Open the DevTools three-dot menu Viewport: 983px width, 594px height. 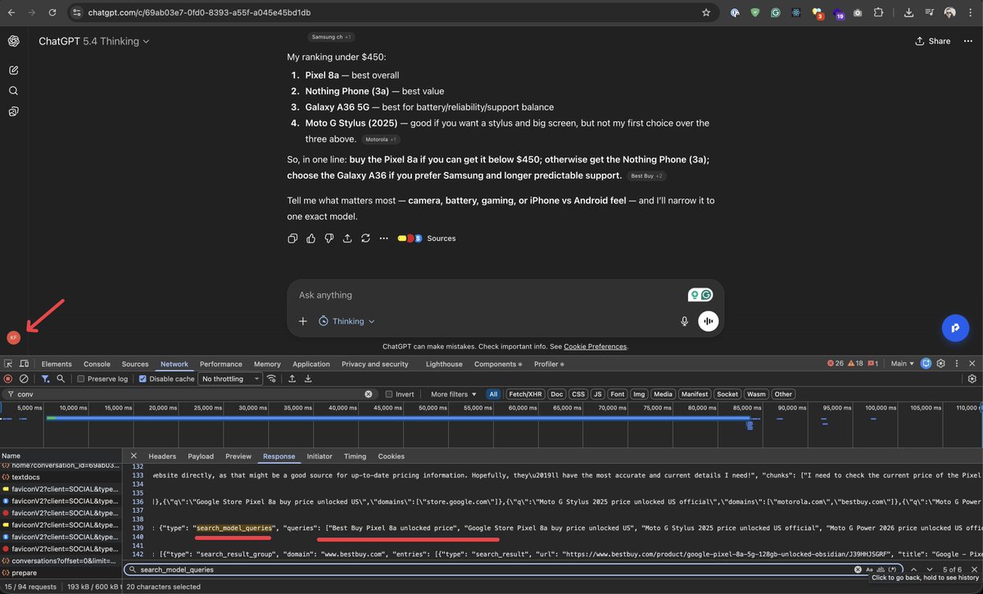coord(958,364)
